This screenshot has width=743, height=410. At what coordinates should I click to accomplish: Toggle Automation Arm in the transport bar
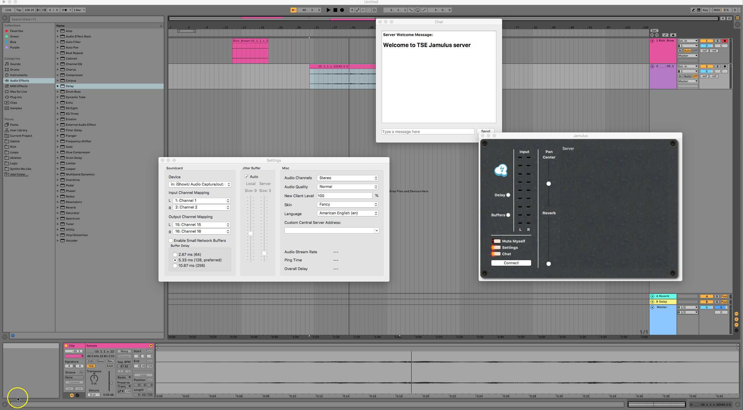point(358,10)
